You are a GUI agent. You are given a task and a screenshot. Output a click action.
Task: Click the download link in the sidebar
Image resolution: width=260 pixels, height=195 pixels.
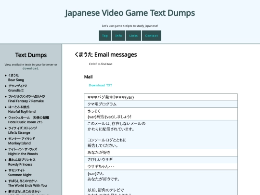[x=31, y=68]
